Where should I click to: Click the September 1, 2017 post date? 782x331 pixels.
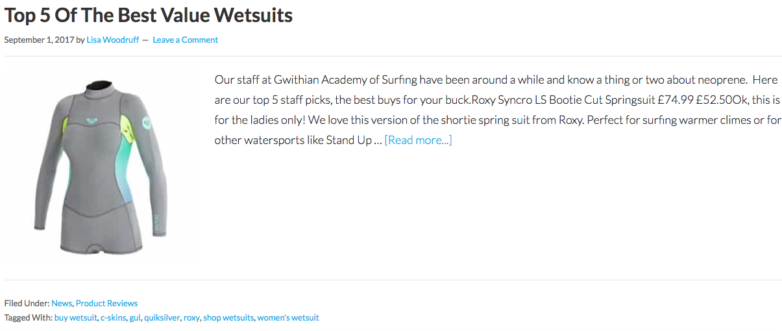[39, 40]
